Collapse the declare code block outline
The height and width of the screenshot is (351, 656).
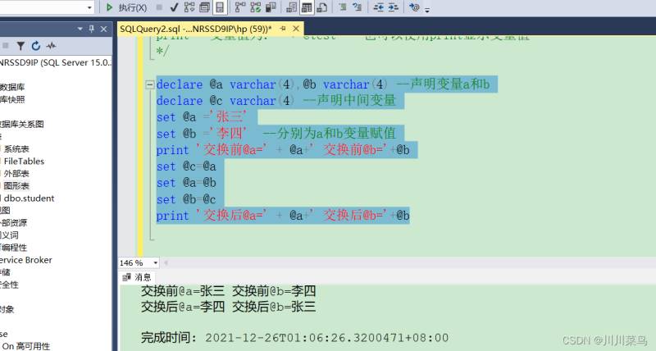tap(149, 85)
